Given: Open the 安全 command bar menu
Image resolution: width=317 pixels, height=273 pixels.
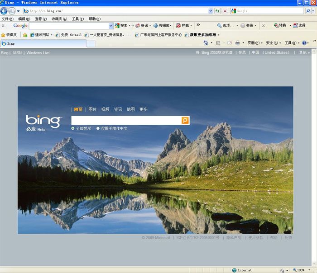Looking at the screenshot, I should coord(274,43).
